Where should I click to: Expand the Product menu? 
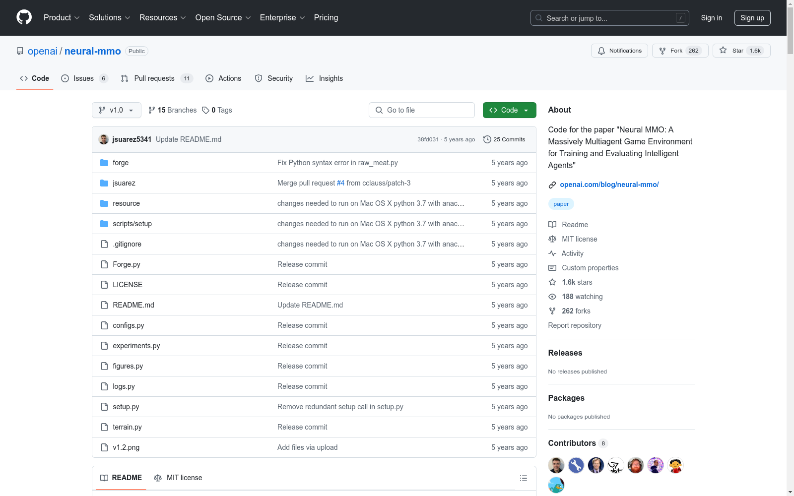pos(62,17)
